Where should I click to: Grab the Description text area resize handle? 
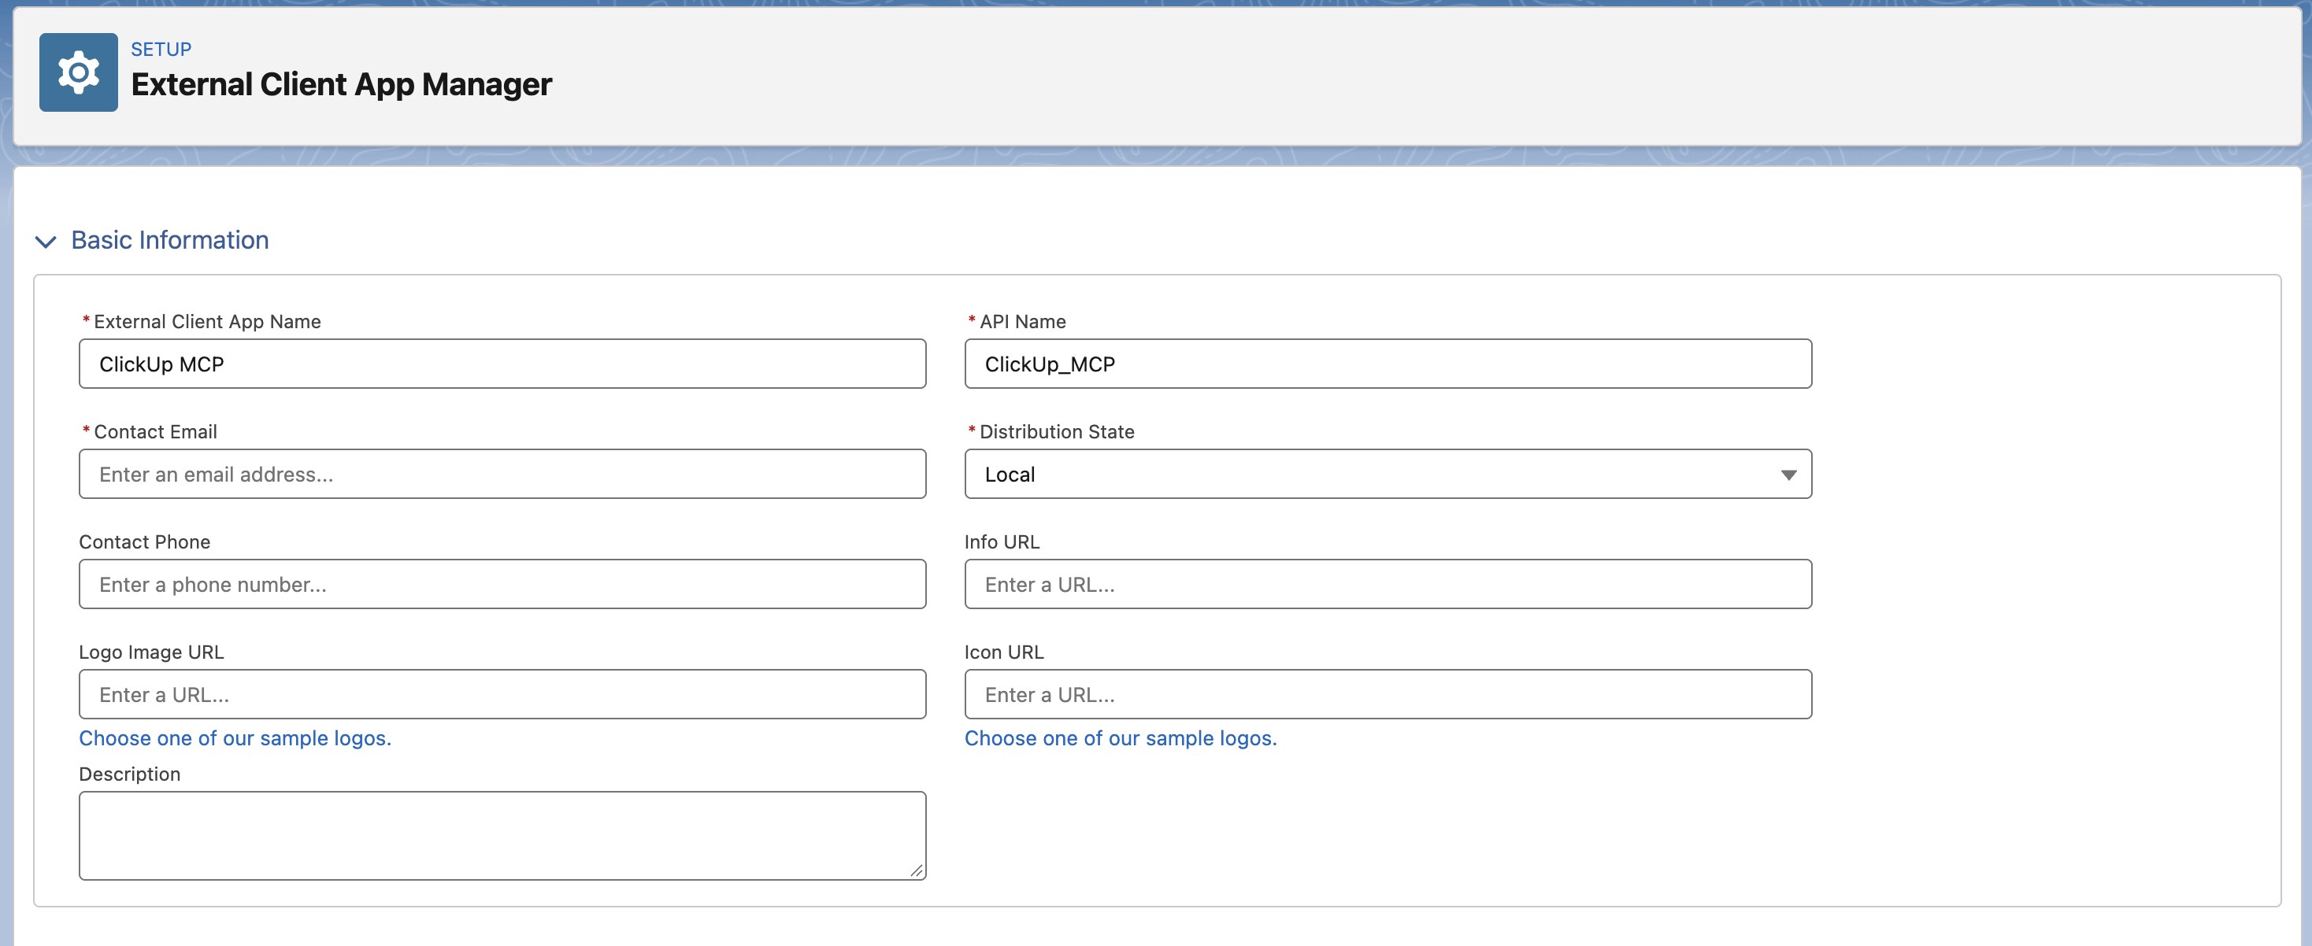[x=916, y=870]
